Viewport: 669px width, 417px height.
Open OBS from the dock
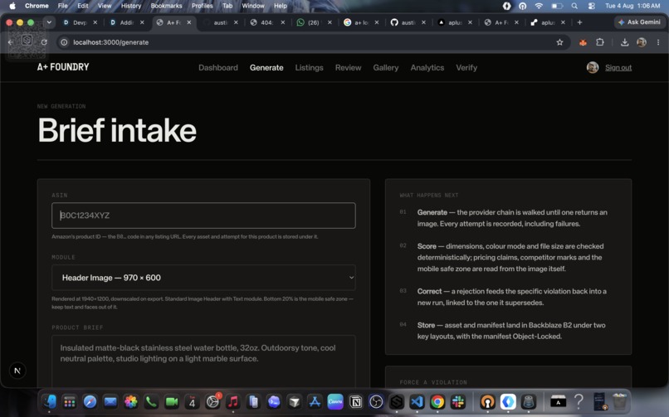(x=376, y=402)
